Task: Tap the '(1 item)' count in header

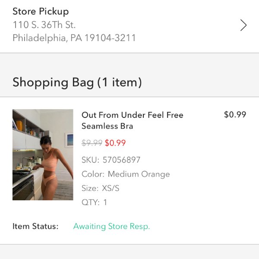Action: pos(120,82)
